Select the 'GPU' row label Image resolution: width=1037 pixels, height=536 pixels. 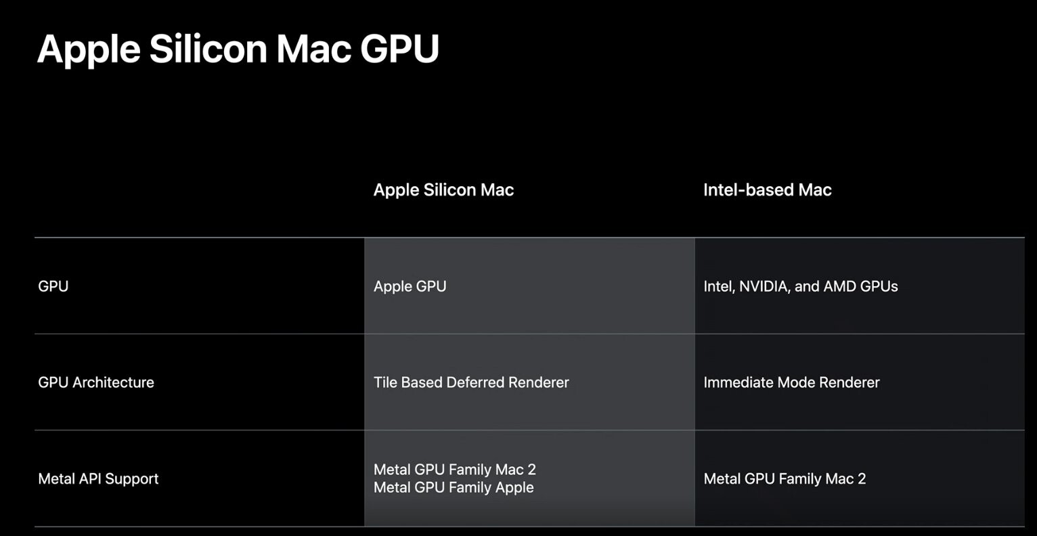(x=53, y=286)
